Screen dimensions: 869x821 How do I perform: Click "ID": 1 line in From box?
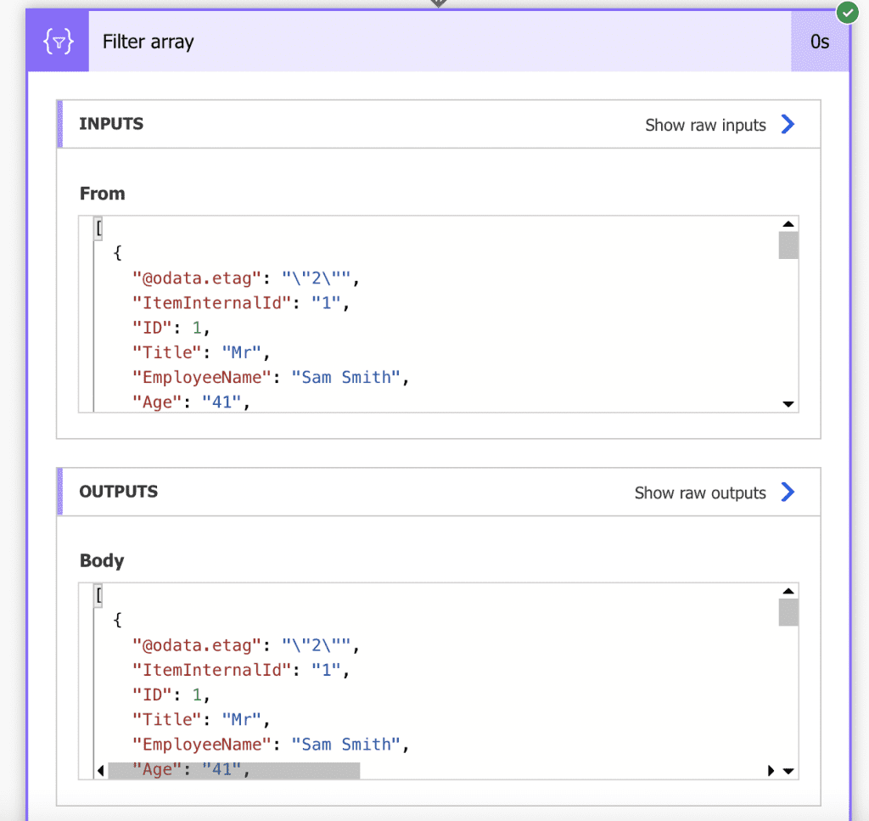click(x=171, y=328)
